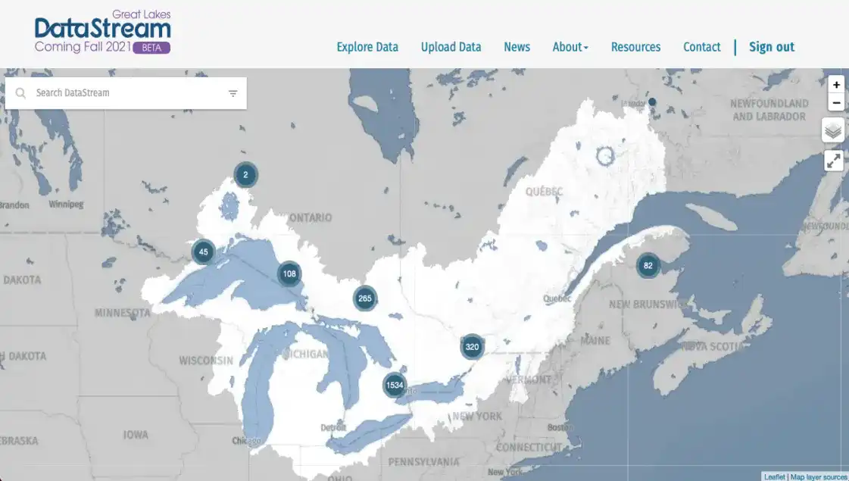Expand the map to fullscreen
849x481 pixels.
coord(833,161)
